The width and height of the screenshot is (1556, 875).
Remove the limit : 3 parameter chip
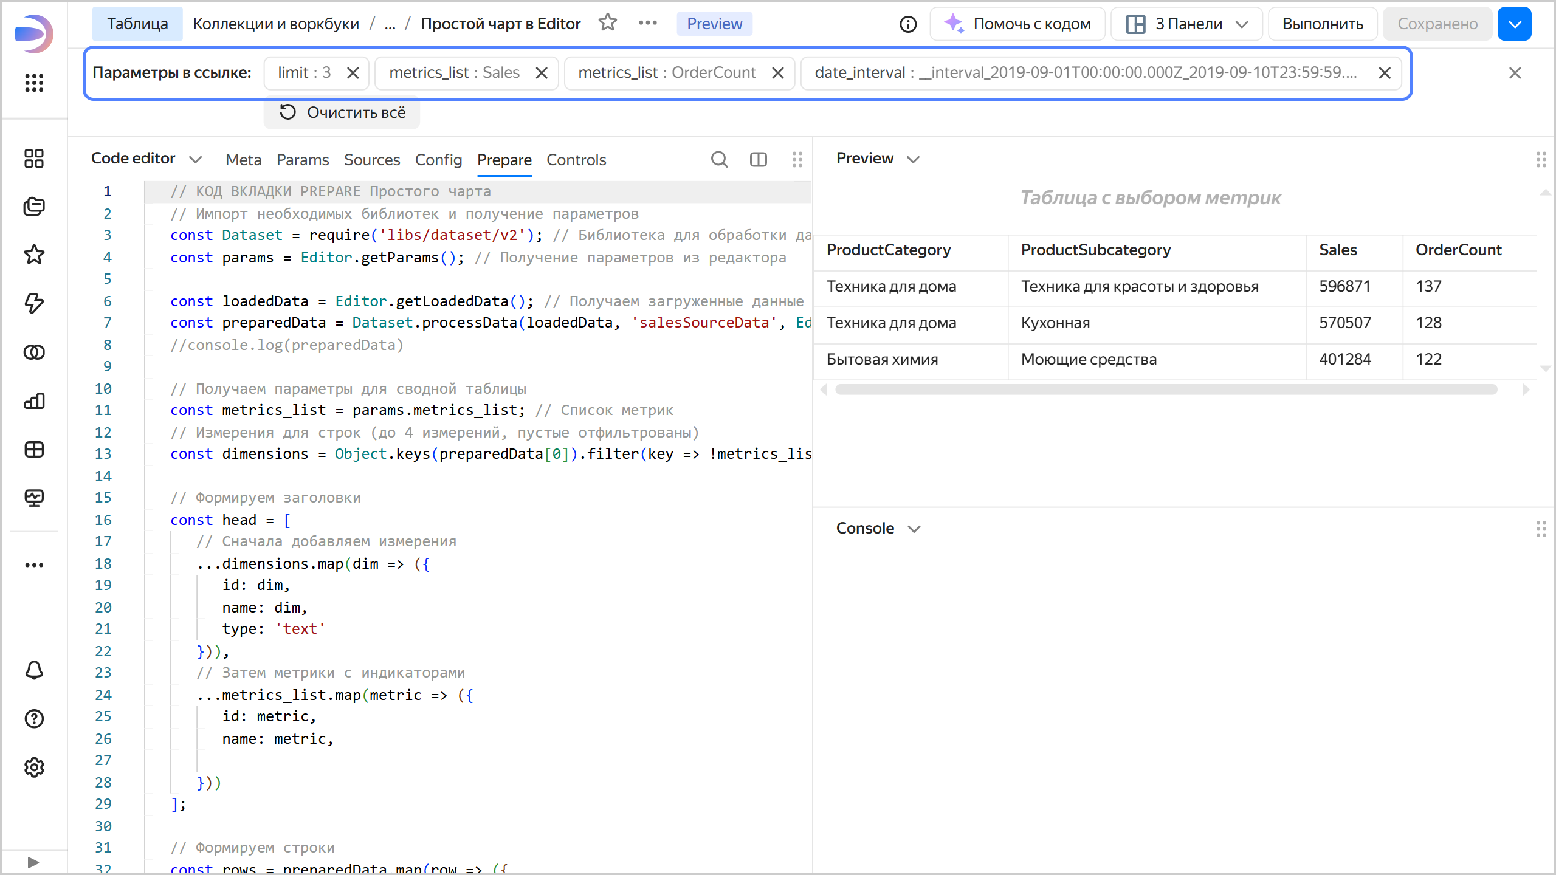coord(353,73)
